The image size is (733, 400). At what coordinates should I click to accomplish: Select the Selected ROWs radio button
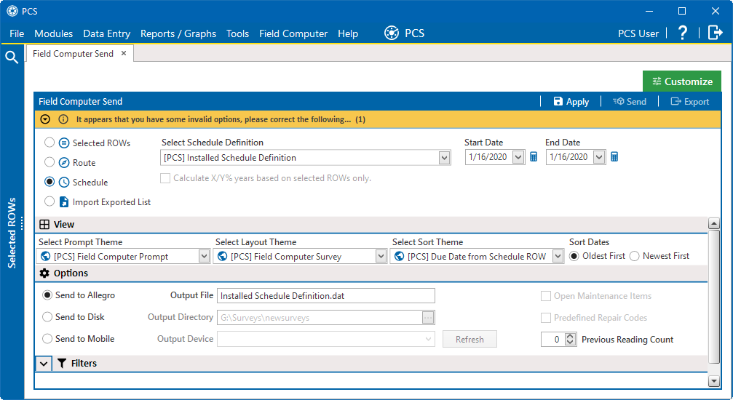pyautogui.click(x=49, y=143)
